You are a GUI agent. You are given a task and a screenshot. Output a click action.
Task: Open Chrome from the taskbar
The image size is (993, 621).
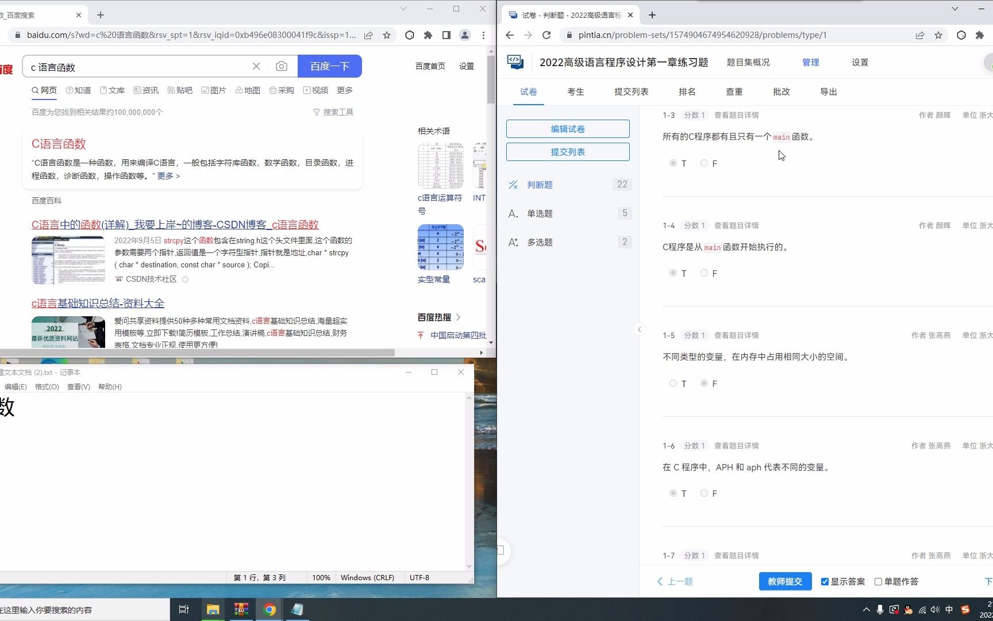270,609
